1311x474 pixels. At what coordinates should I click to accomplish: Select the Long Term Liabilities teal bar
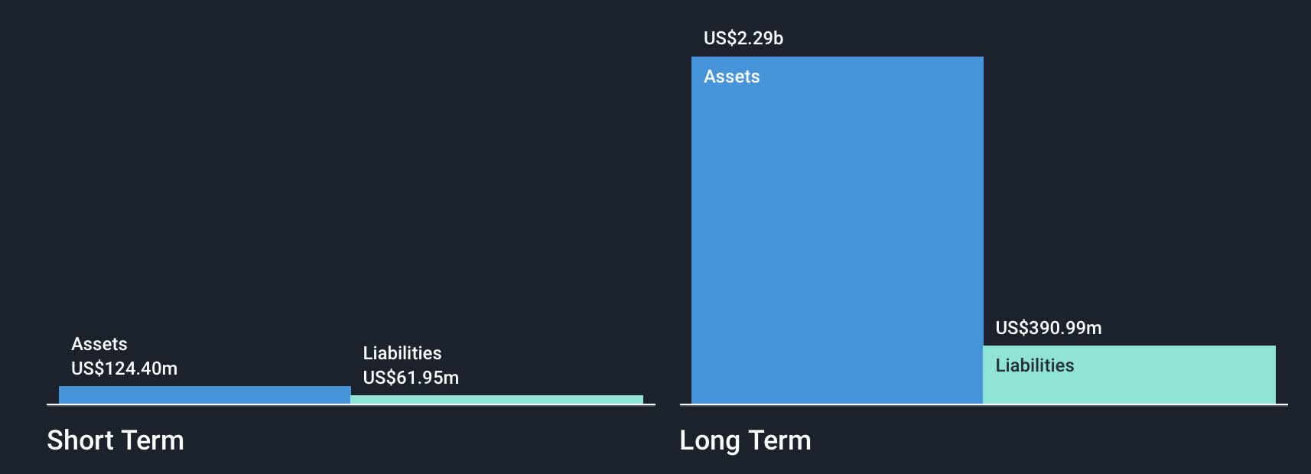point(1129,375)
